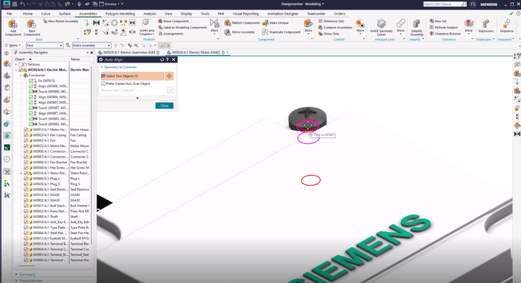Click the Add Component icon

tap(13, 27)
